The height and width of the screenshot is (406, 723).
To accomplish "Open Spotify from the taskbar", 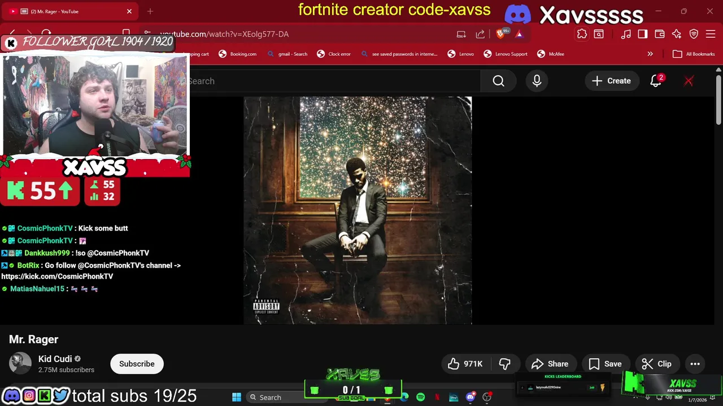I will (420, 397).
